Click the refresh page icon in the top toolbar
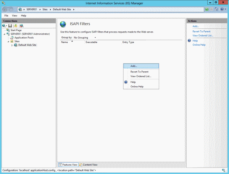Viewport: 229px width, 174px height. [x=207, y=9]
